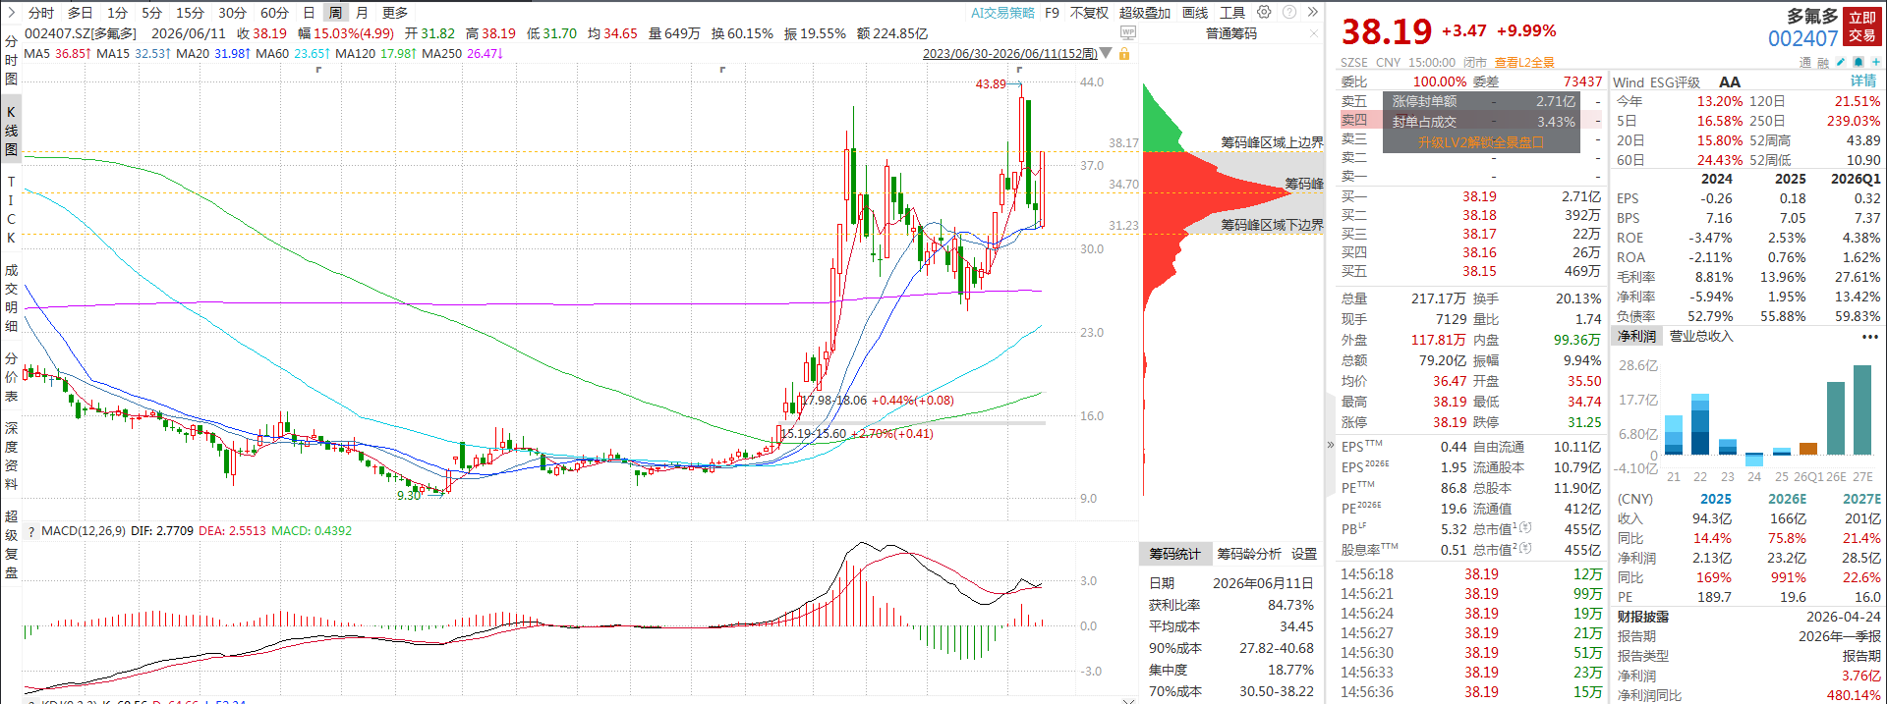Click the 14:56:36 trade tick row
Screen dimensions: 1887x704
click(1471, 692)
